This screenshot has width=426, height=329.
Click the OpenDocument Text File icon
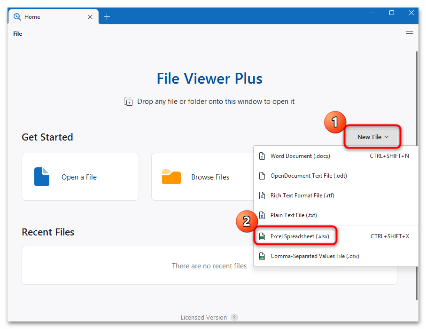pos(262,175)
